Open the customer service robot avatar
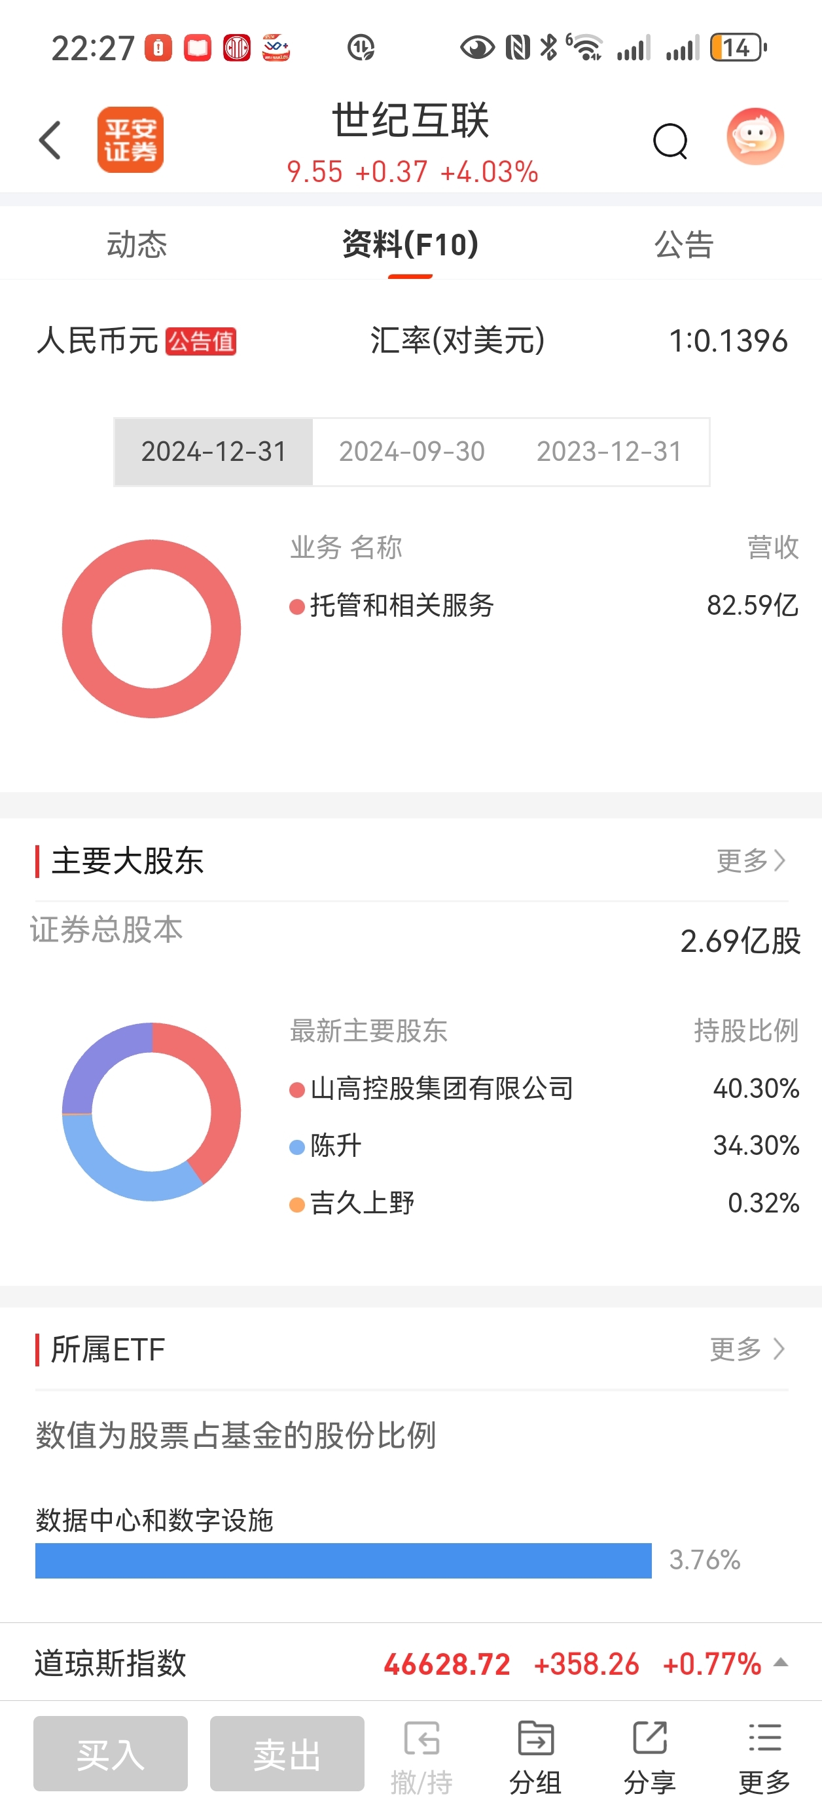Screen dimensions: 822x1807 coord(755,137)
